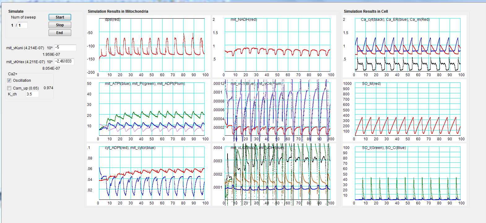The image size is (486, 223).
Task: Click the value '1.959E-07'
Action: [x=51, y=55]
